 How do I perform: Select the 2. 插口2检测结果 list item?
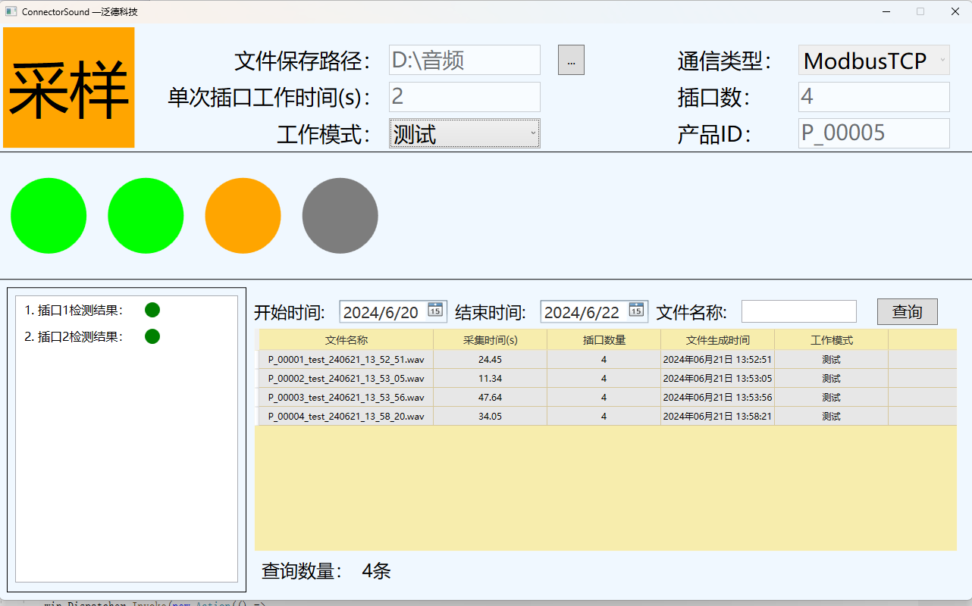[127, 336]
